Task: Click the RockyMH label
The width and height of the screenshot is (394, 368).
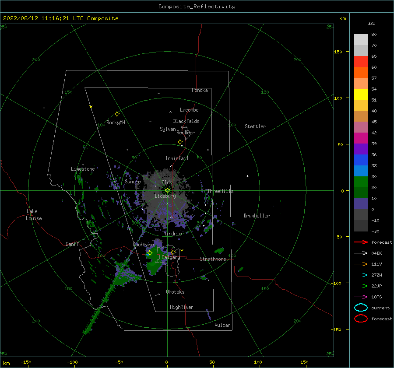Action: click(x=116, y=123)
